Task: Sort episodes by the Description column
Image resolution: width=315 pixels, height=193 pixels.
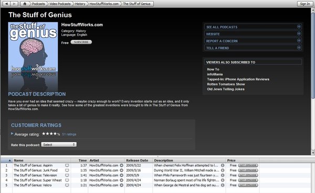Action: (x=189, y=161)
